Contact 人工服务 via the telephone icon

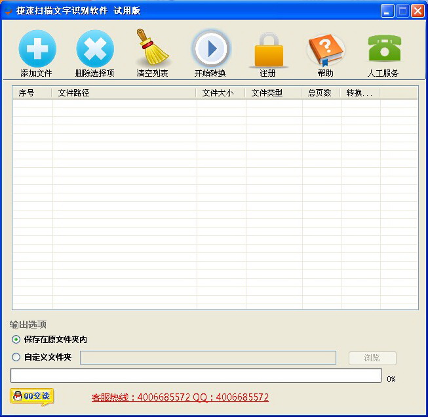point(384,48)
